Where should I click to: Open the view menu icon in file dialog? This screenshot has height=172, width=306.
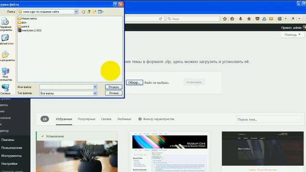[100, 11]
